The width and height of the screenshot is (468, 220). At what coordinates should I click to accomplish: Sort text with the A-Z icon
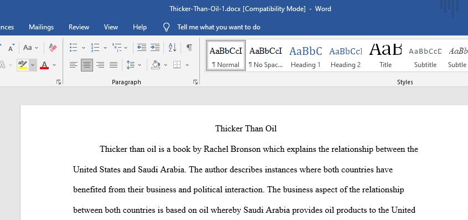pos(172,48)
